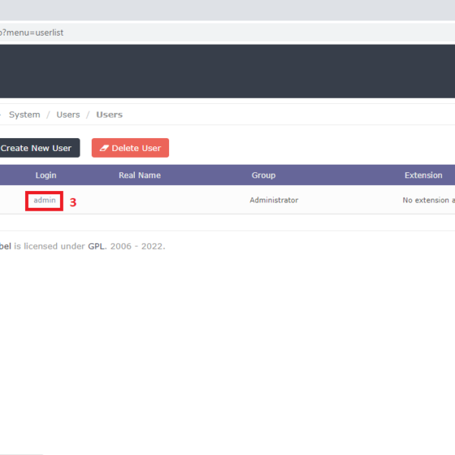
Task: Select the System breadcrumb item
Action: [x=24, y=115]
